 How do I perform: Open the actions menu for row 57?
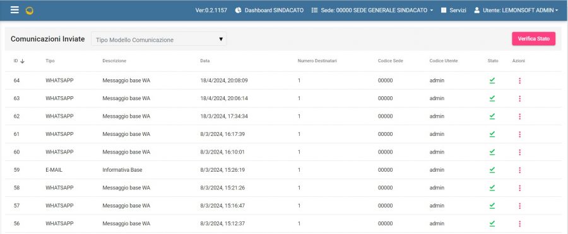519,206
